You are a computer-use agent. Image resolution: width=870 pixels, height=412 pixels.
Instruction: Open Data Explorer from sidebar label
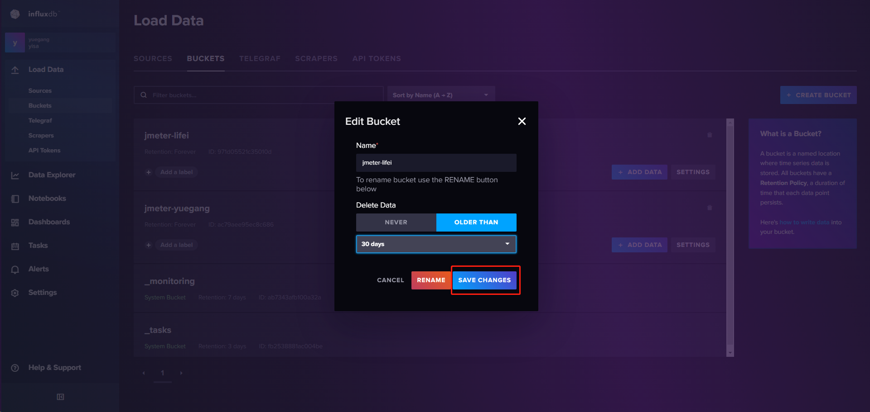coord(52,175)
